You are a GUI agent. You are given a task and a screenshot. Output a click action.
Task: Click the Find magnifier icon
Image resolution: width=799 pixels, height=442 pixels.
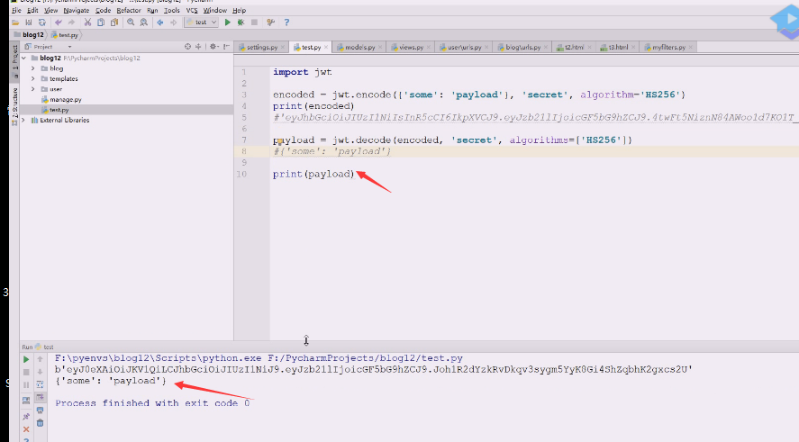[131, 23]
